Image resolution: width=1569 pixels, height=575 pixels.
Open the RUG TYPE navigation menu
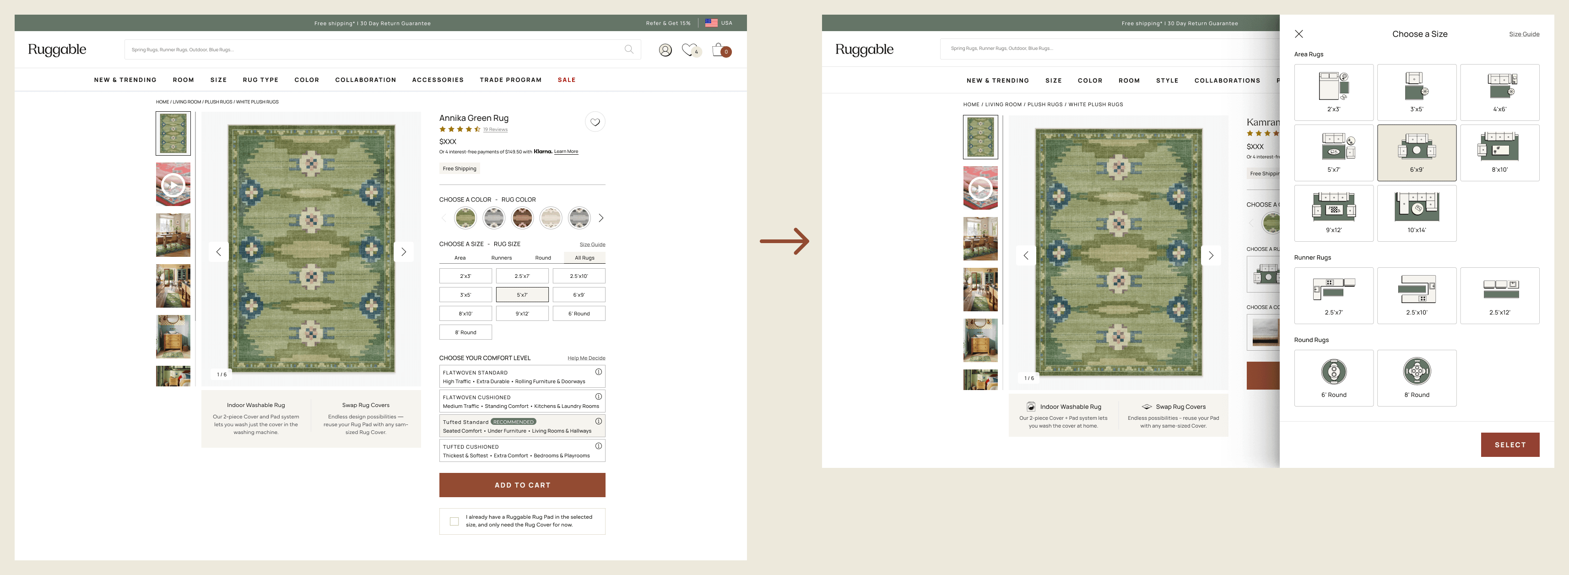pos(261,80)
